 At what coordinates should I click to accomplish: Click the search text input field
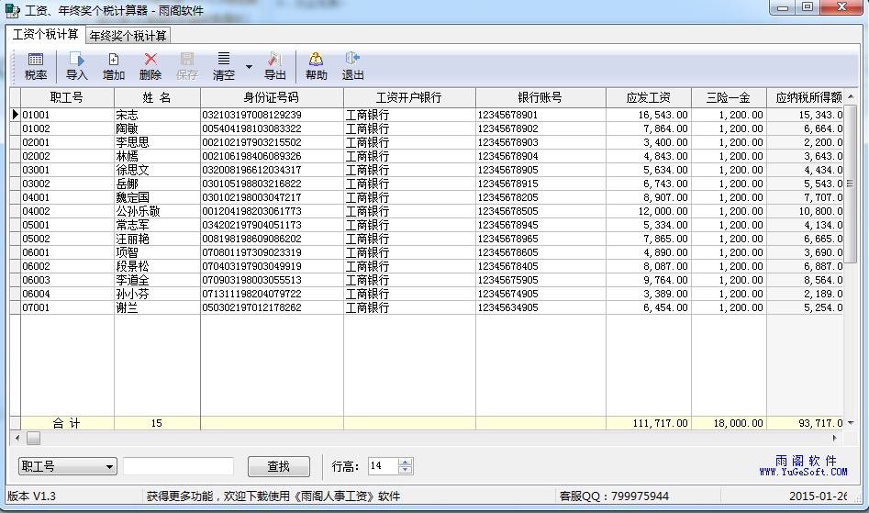click(178, 467)
